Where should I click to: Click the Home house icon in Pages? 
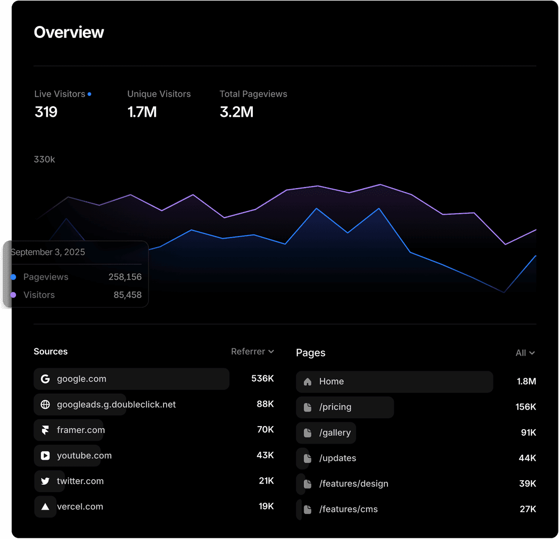pyautogui.click(x=308, y=381)
